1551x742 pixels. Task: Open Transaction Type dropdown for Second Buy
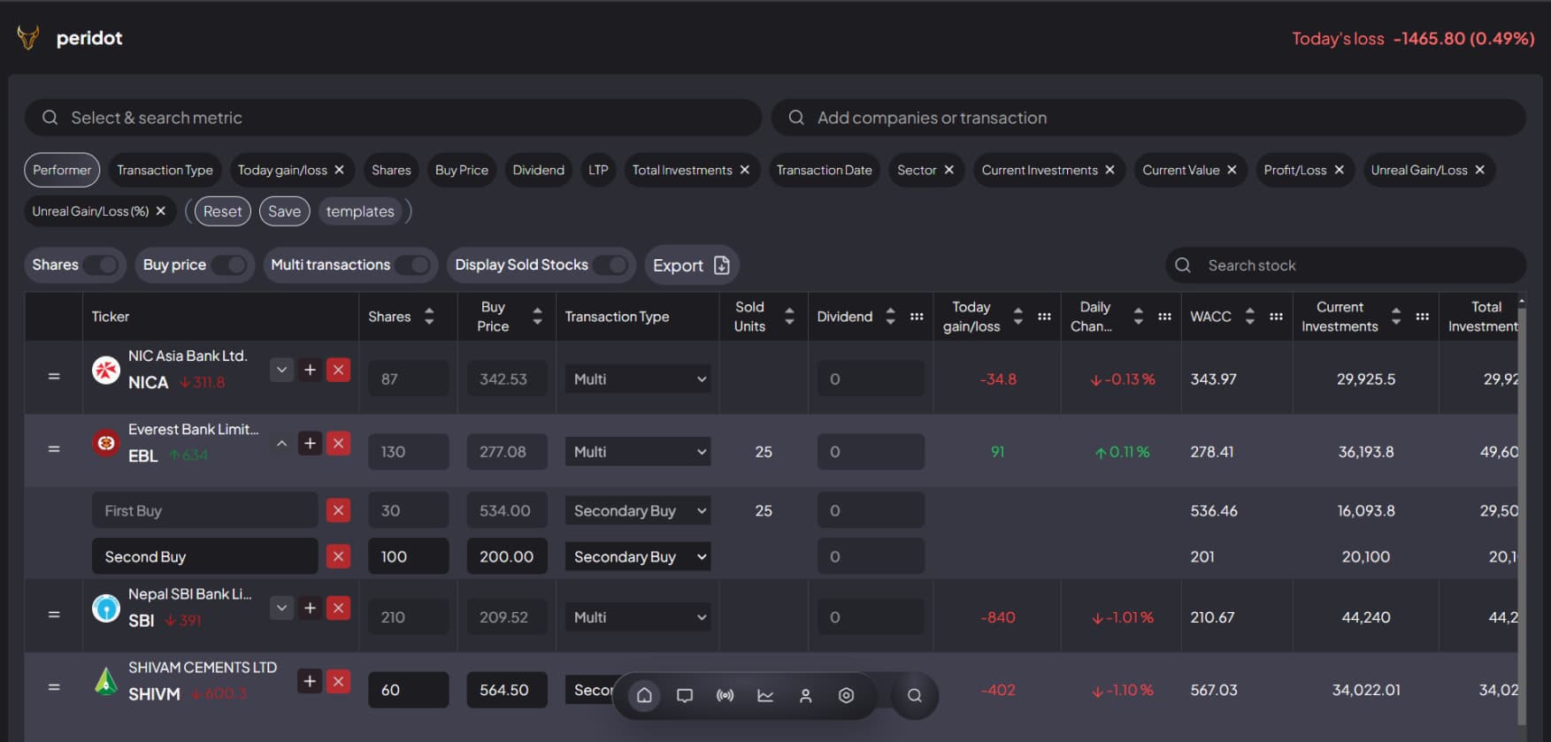pos(637,556)
